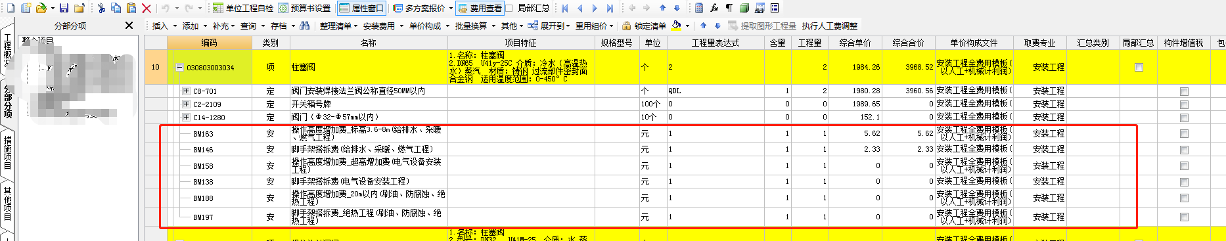Click the Cut scissors icon

tap(101, 8)
